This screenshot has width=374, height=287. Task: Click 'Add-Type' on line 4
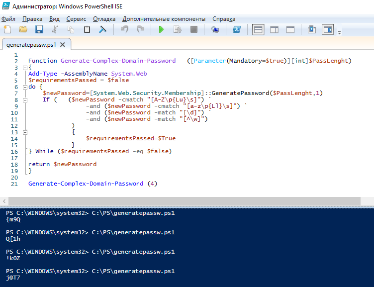point(43,74)
